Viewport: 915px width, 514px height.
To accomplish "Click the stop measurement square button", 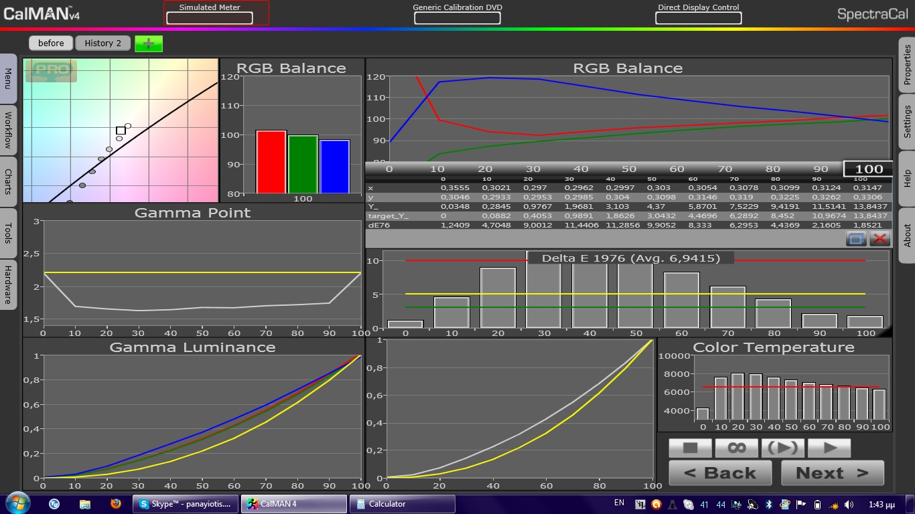I will pos(691,448).
